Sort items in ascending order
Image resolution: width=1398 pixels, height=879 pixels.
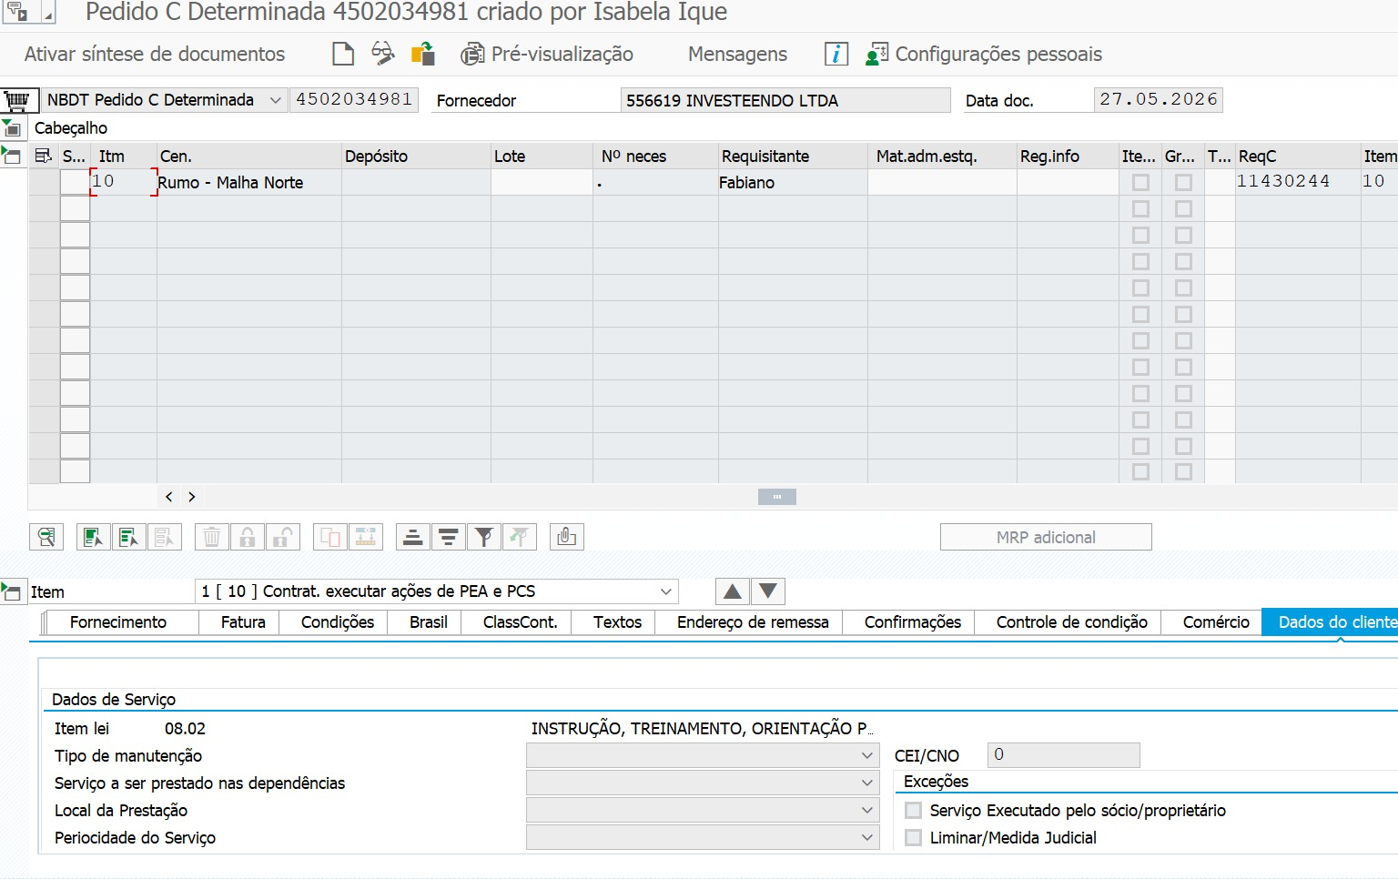[413, 537]
